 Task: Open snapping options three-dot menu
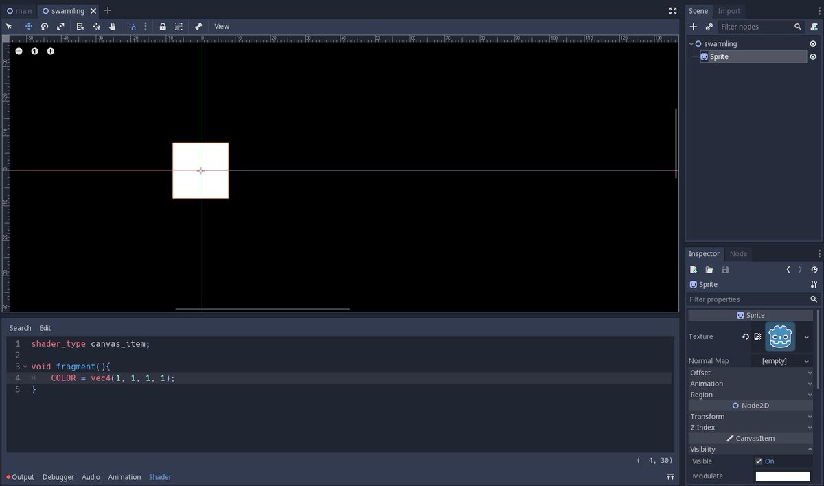point(146,26)
